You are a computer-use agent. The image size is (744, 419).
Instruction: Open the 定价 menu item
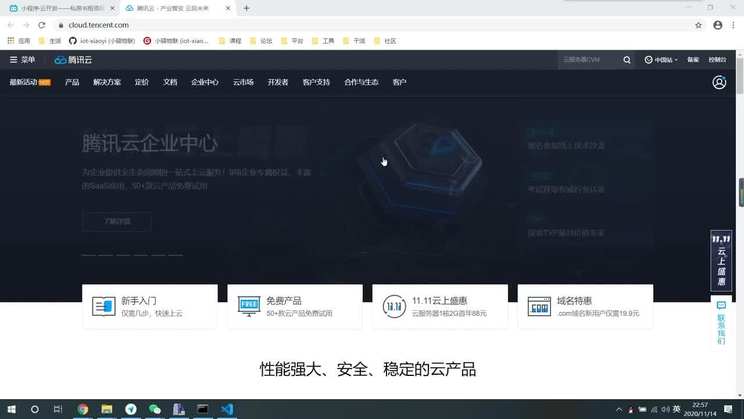(x=142, y=82)
